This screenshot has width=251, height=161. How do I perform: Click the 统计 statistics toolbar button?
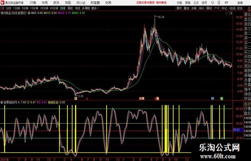[x=202, y=8]
